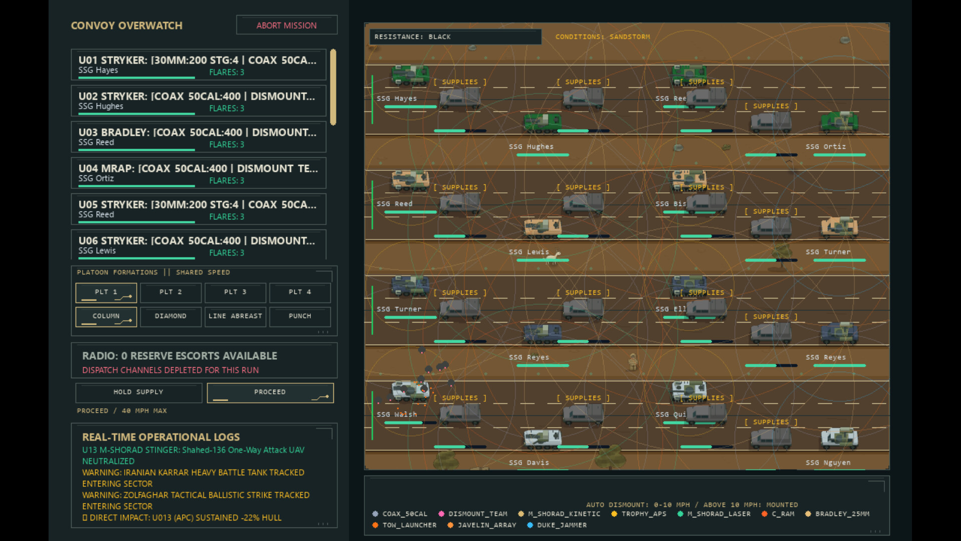Click DISPATCH CHANNELS DEPLETED message
The image size is (961, 541).
[x=170, y=370]
